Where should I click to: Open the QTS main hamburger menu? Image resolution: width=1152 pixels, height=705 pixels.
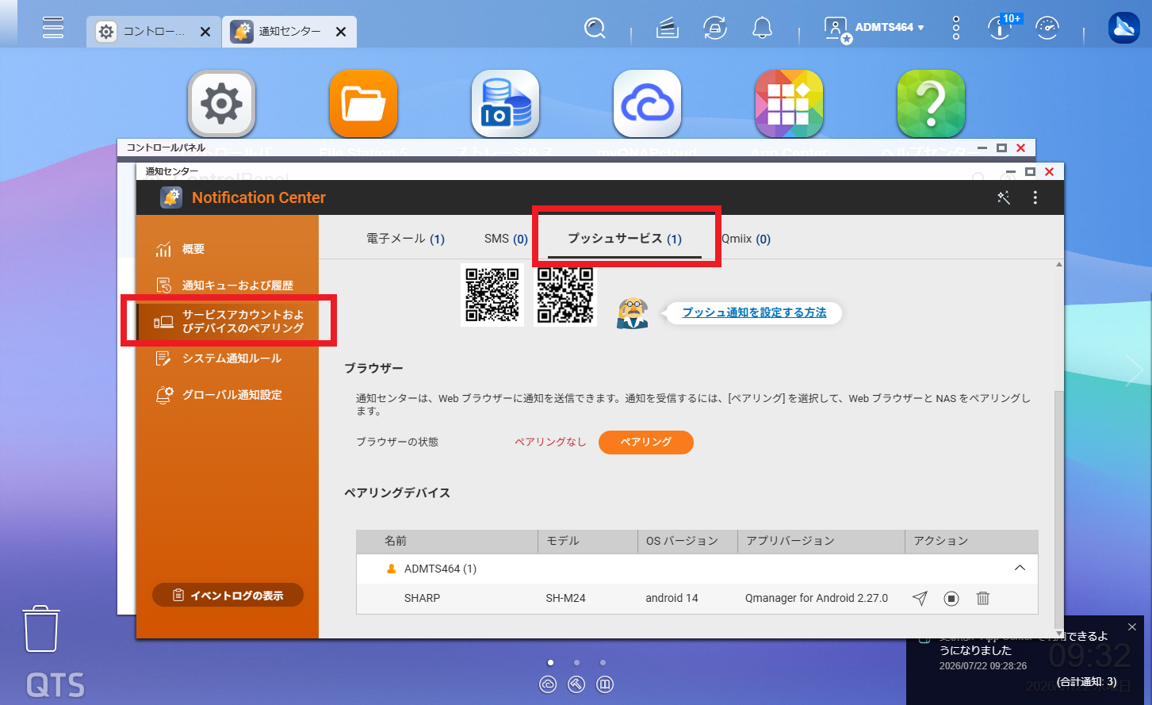[x=53, y=28]
